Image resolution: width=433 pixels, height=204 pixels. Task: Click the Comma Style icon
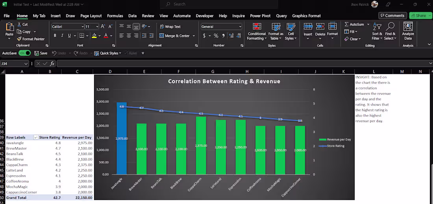point(224,36)
